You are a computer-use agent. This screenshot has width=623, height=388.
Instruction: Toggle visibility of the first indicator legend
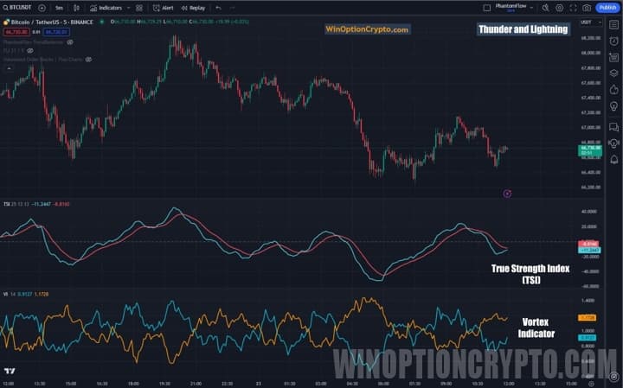pos(70,41)
